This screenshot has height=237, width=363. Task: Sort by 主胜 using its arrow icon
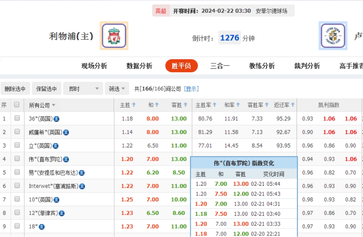click(x=134, y=105)
